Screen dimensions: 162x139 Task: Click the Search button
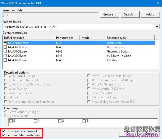(x=130, y=14)
